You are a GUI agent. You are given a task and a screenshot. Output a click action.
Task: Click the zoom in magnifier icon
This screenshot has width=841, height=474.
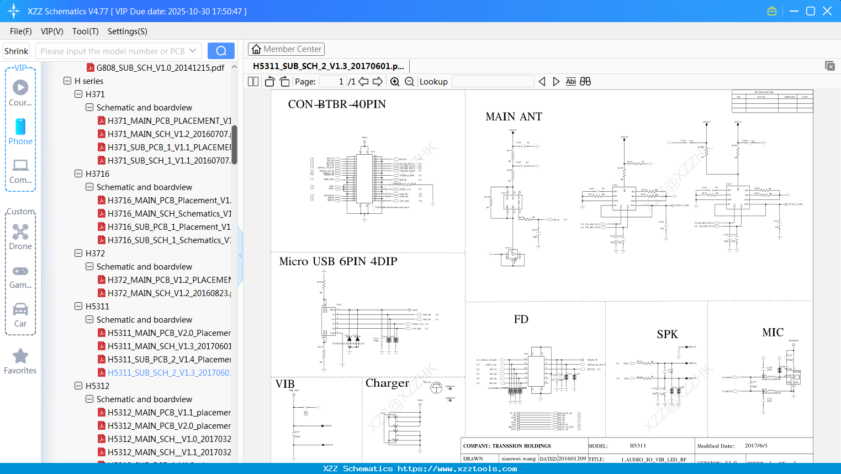[395, 82]
